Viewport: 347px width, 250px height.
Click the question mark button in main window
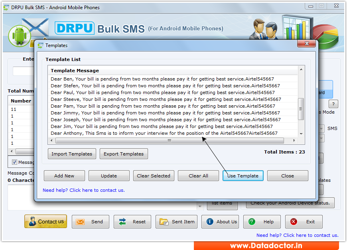pyautogui.click(x=333, y=104)
